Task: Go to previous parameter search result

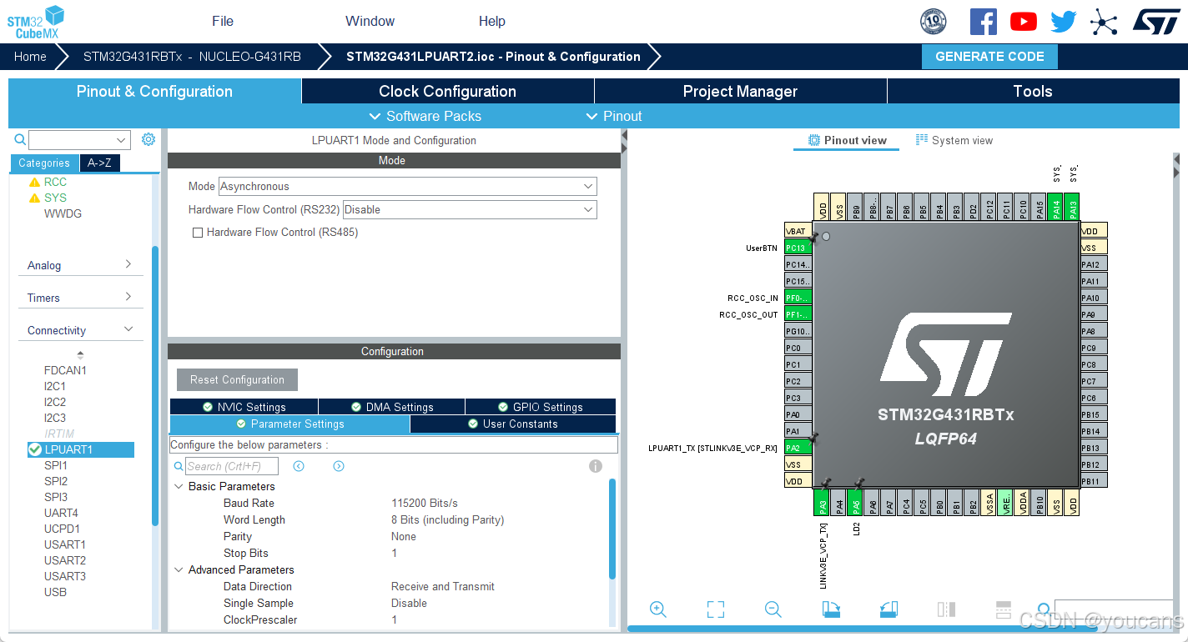Action: tap(299, 466)
